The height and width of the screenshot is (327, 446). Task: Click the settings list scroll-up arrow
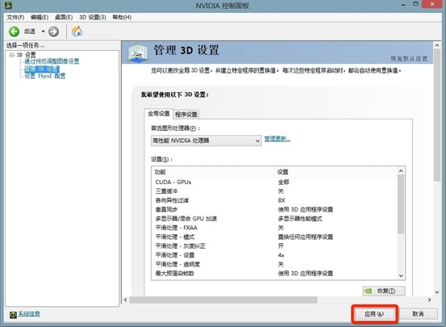click(x=401, y=171)
